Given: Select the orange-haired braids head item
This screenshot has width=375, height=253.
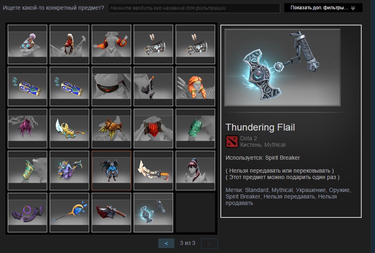Looking at the screenshot, I should 195,86.
